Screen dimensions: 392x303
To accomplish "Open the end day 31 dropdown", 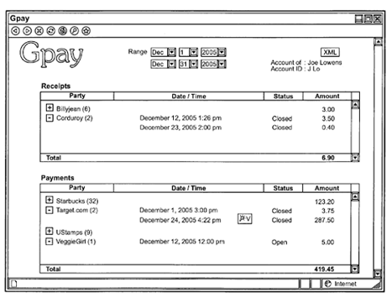I will (193, 64).
